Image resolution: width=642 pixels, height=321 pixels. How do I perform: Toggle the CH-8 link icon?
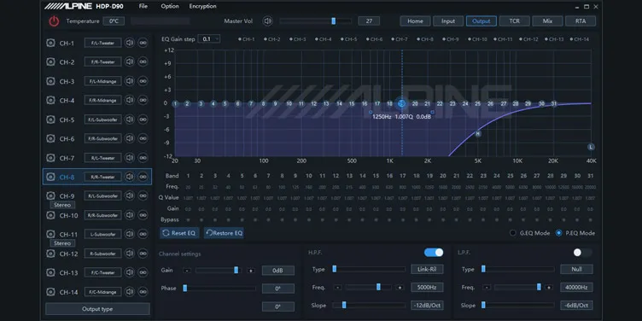(143, 177)
